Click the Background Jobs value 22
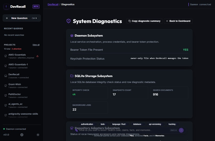The height and width of the screenshot is (141, 215). pos(74,110)
